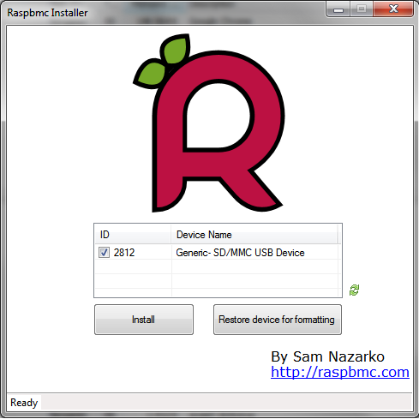Close the Raspbmc Installer window

tap(393, 9)
